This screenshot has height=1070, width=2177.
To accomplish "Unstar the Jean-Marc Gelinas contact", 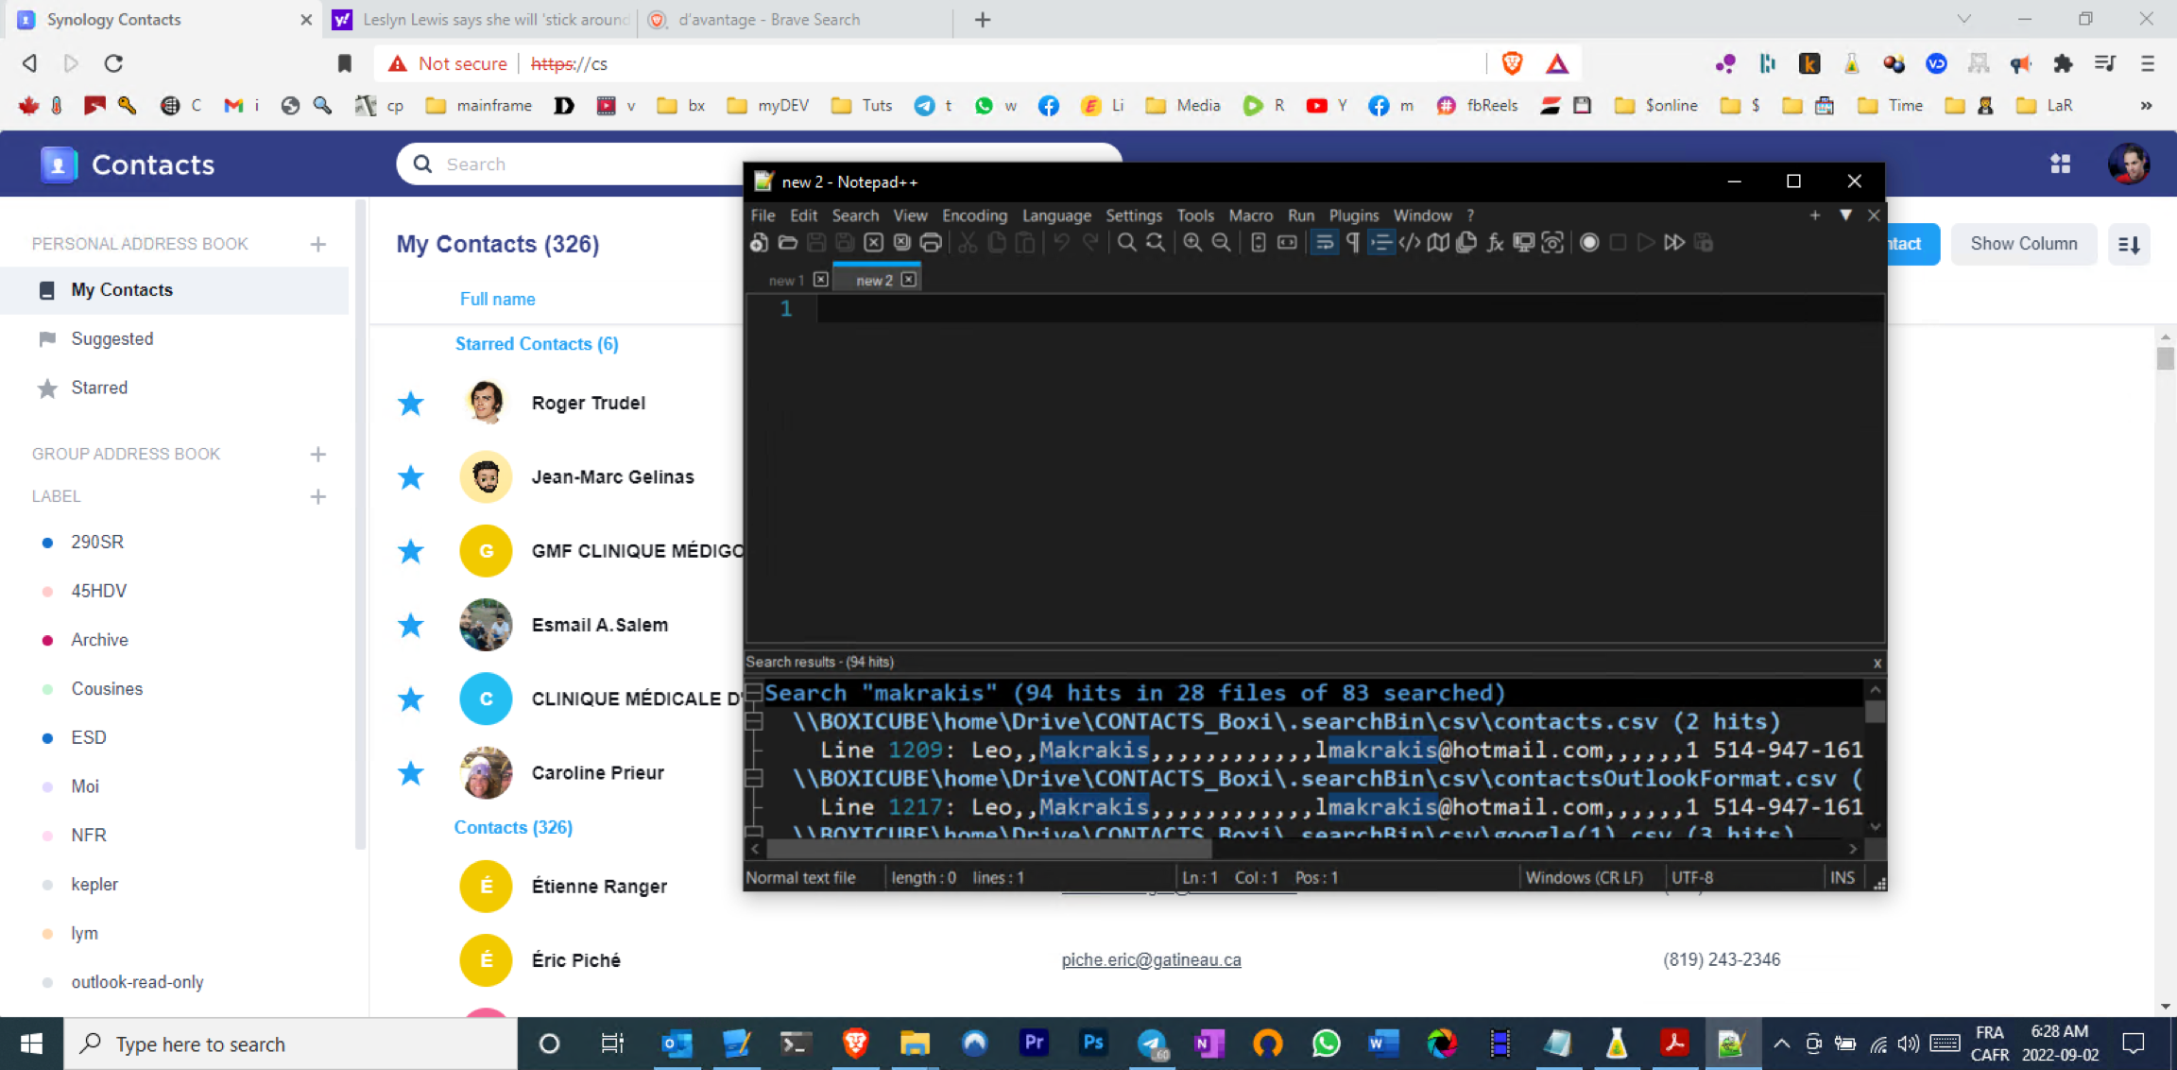I will coord(410,477).
